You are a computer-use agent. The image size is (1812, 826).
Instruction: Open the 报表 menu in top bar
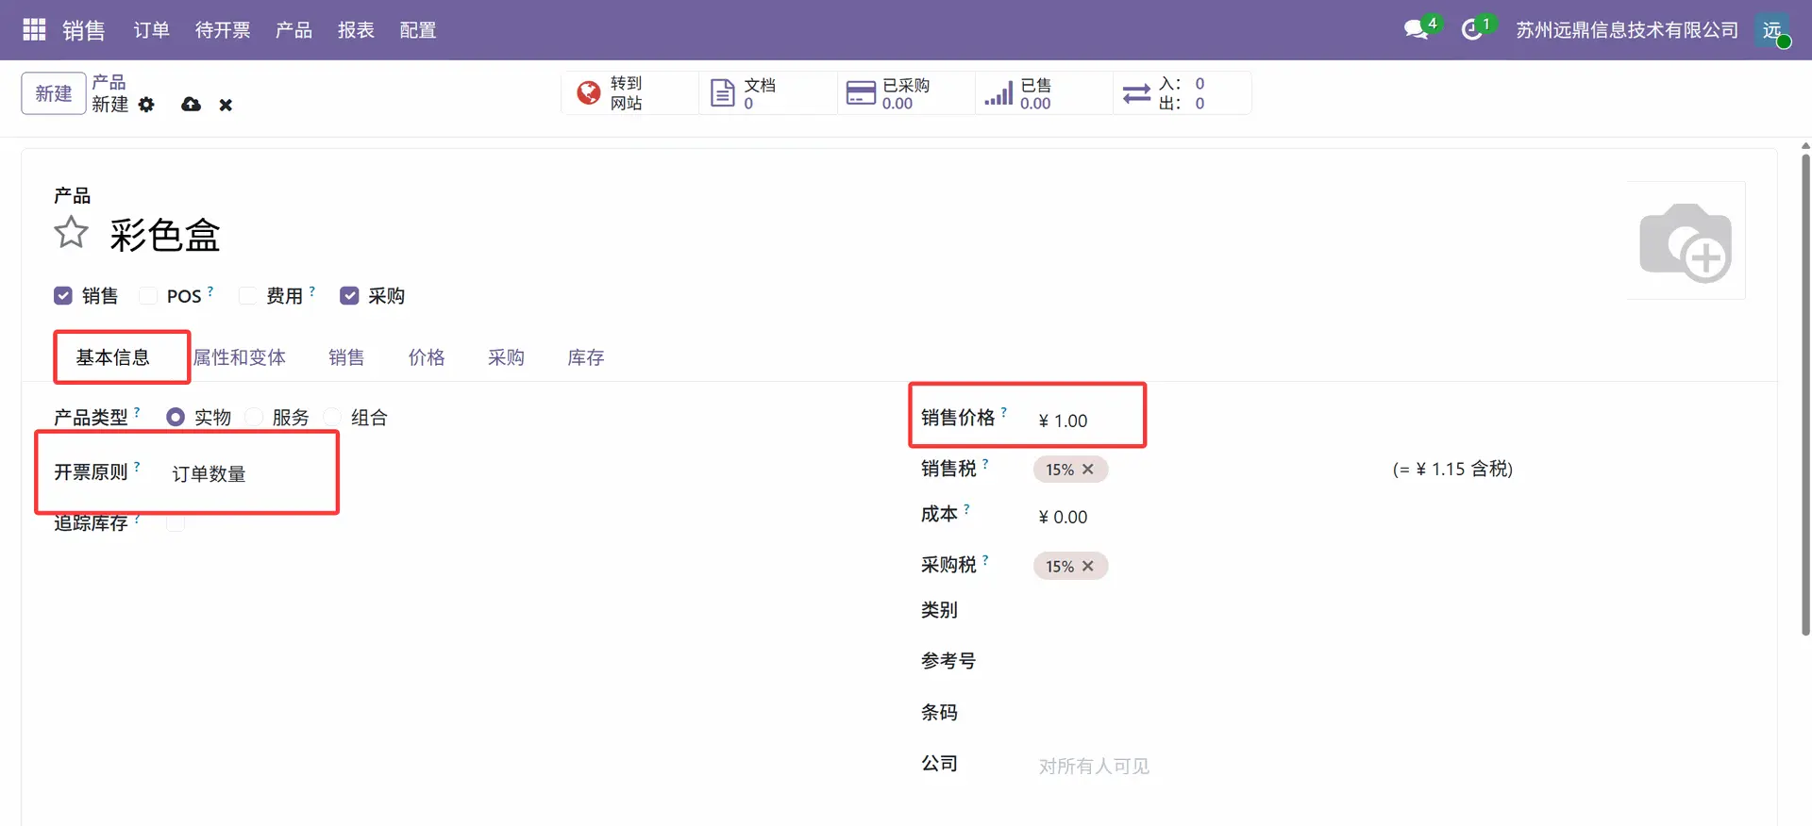pos(356,30)
